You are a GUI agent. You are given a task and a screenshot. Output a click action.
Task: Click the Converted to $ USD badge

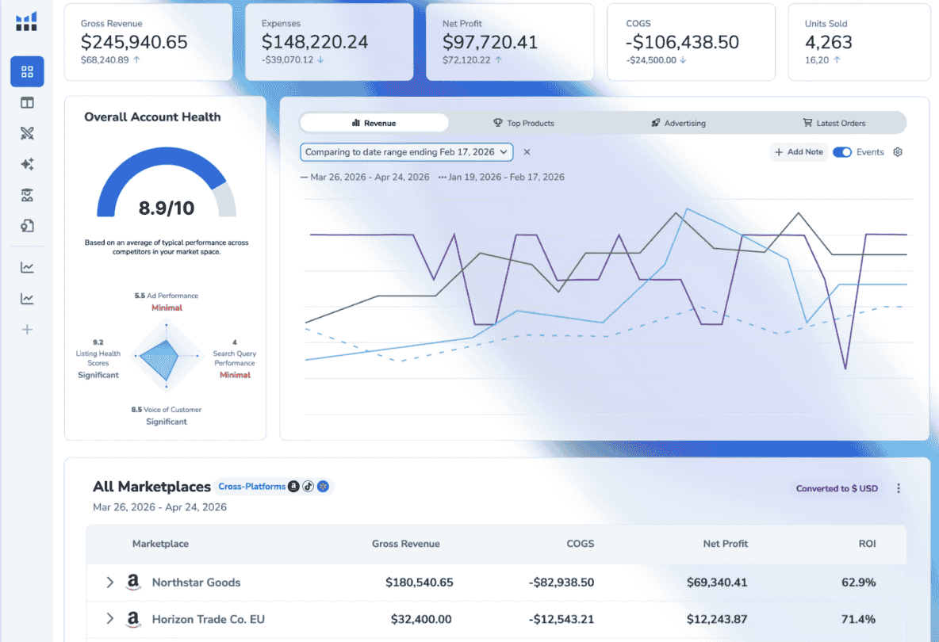tap(837, 488)
